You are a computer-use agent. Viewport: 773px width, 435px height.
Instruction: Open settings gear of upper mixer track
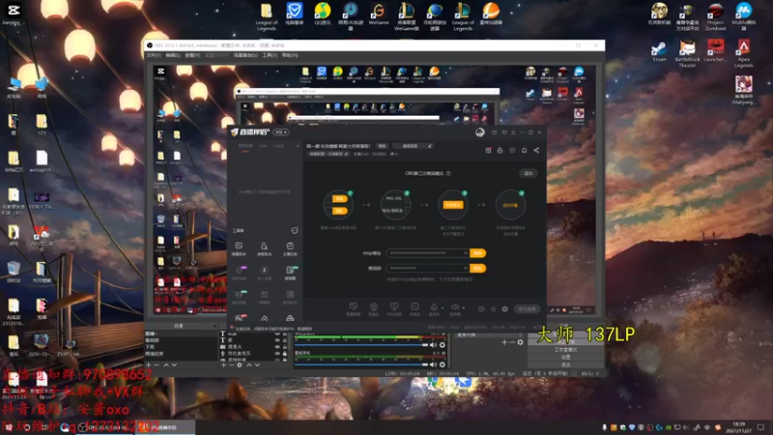click(x=443, y=345)
